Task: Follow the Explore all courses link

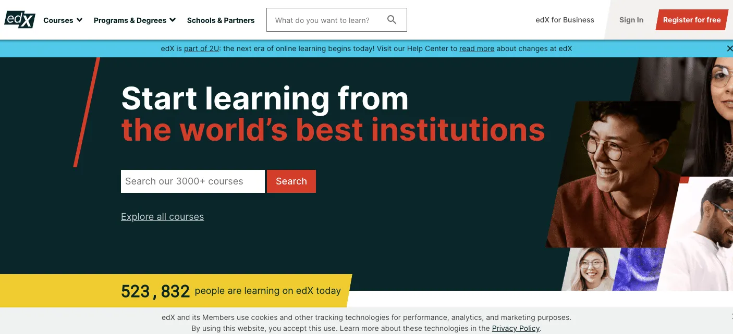Action: [x=162, y=217]
